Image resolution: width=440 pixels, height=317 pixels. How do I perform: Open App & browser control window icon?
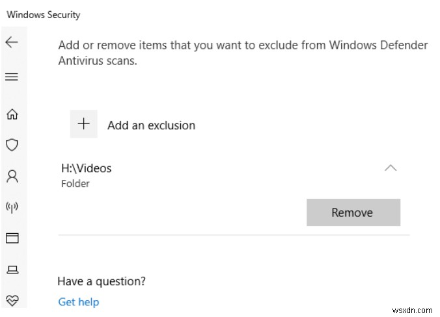(x=12, y=238)
